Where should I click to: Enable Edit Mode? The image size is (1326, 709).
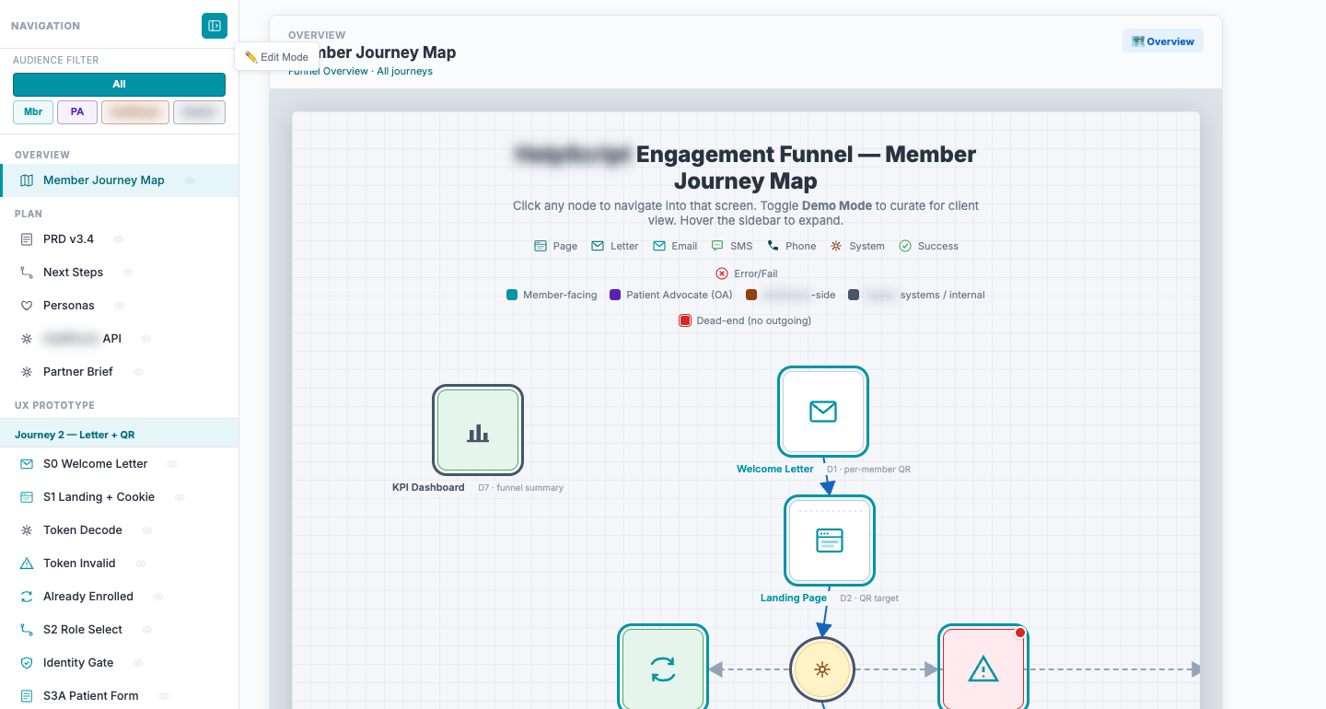coord(277,57)
